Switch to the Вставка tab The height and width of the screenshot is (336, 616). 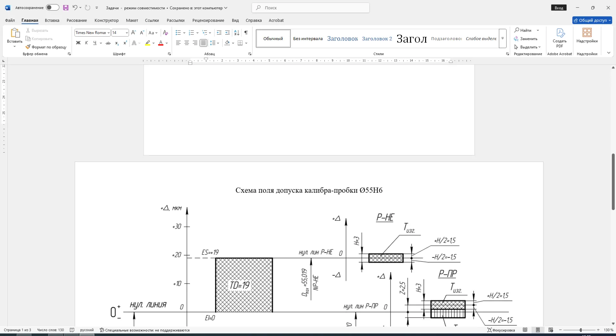coord(52,20)
